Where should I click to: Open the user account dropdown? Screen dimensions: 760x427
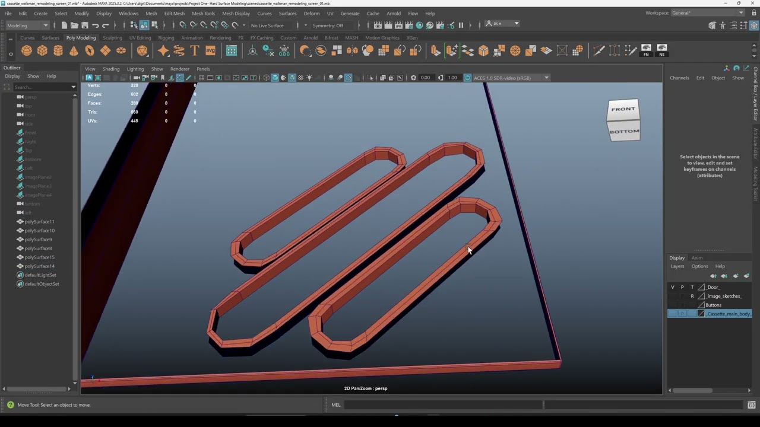(x=503, y=24)
